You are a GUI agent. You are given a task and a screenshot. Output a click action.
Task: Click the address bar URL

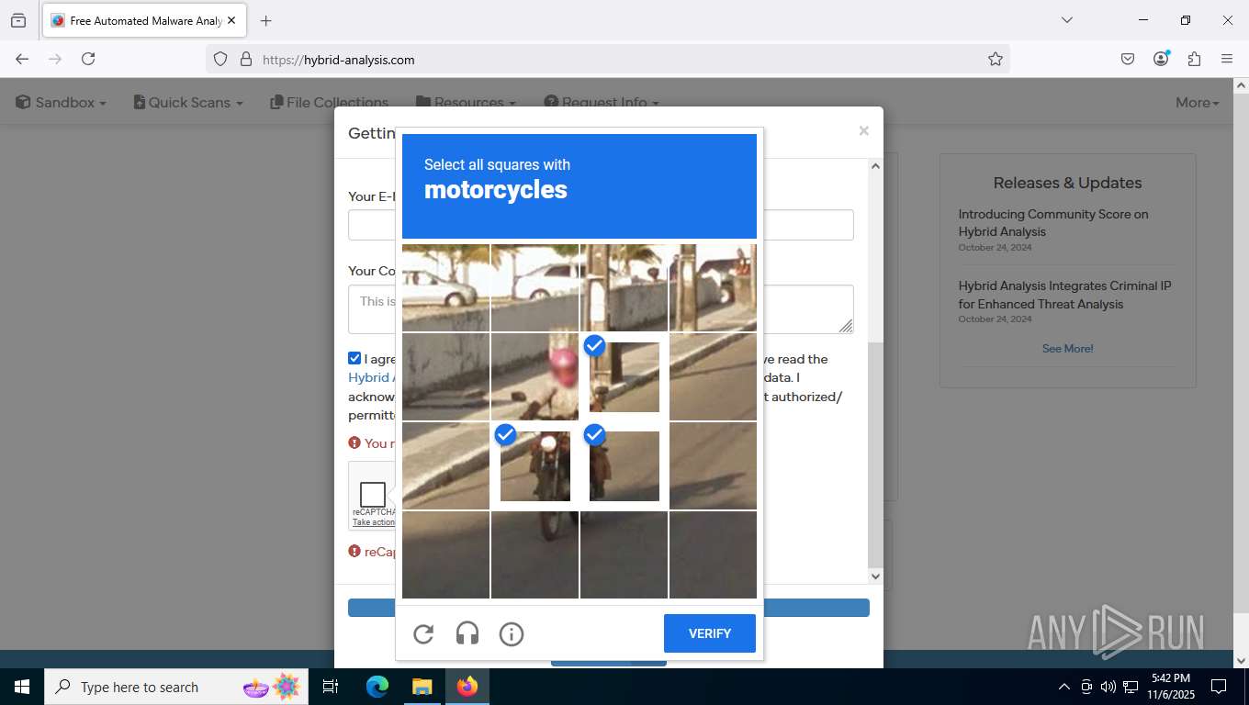coord(338,60)
